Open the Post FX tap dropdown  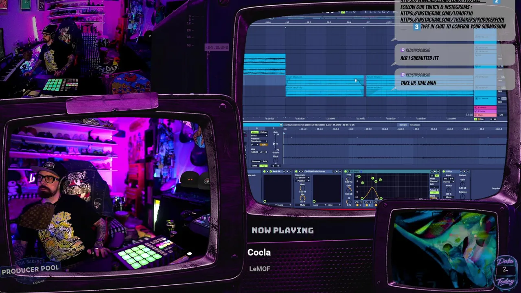coord(302,181)
